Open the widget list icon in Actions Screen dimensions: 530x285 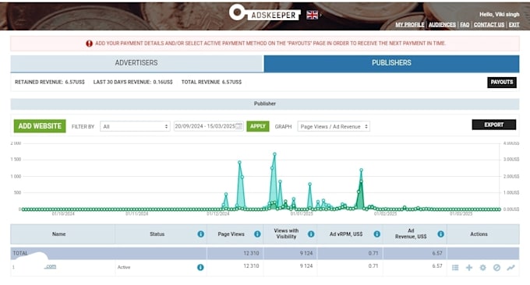click(455, 267)
